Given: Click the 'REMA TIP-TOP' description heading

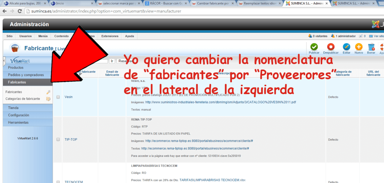Looking at the screenshot, I should pyautogui.click(x=141, y=120).
